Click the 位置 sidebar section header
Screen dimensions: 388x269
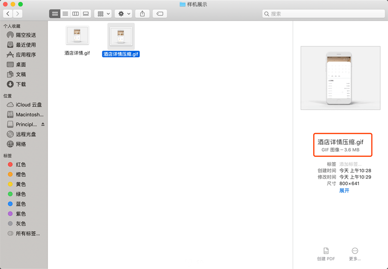click(x=7, y=96)
